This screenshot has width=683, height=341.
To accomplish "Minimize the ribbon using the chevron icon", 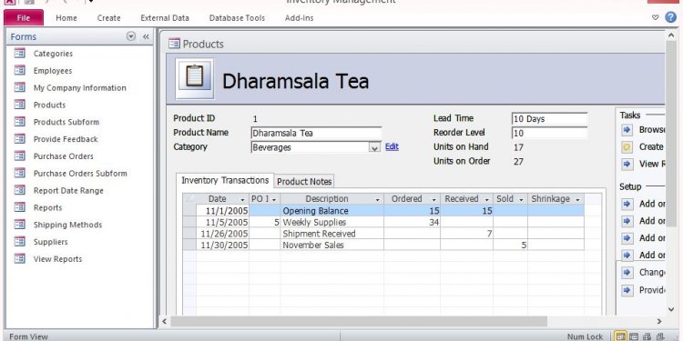I will [655, 17].
